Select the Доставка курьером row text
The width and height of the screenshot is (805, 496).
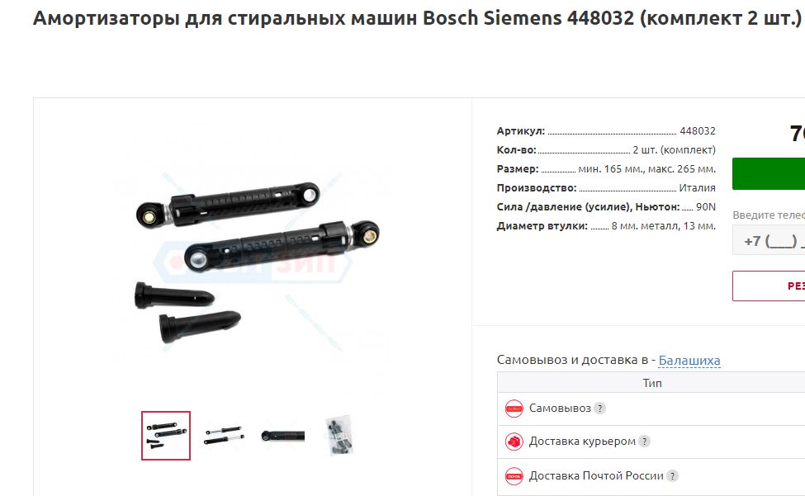pos(582,441)
